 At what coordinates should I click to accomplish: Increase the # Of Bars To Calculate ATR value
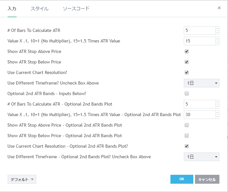pyautogui.click(x=217, y=29)
